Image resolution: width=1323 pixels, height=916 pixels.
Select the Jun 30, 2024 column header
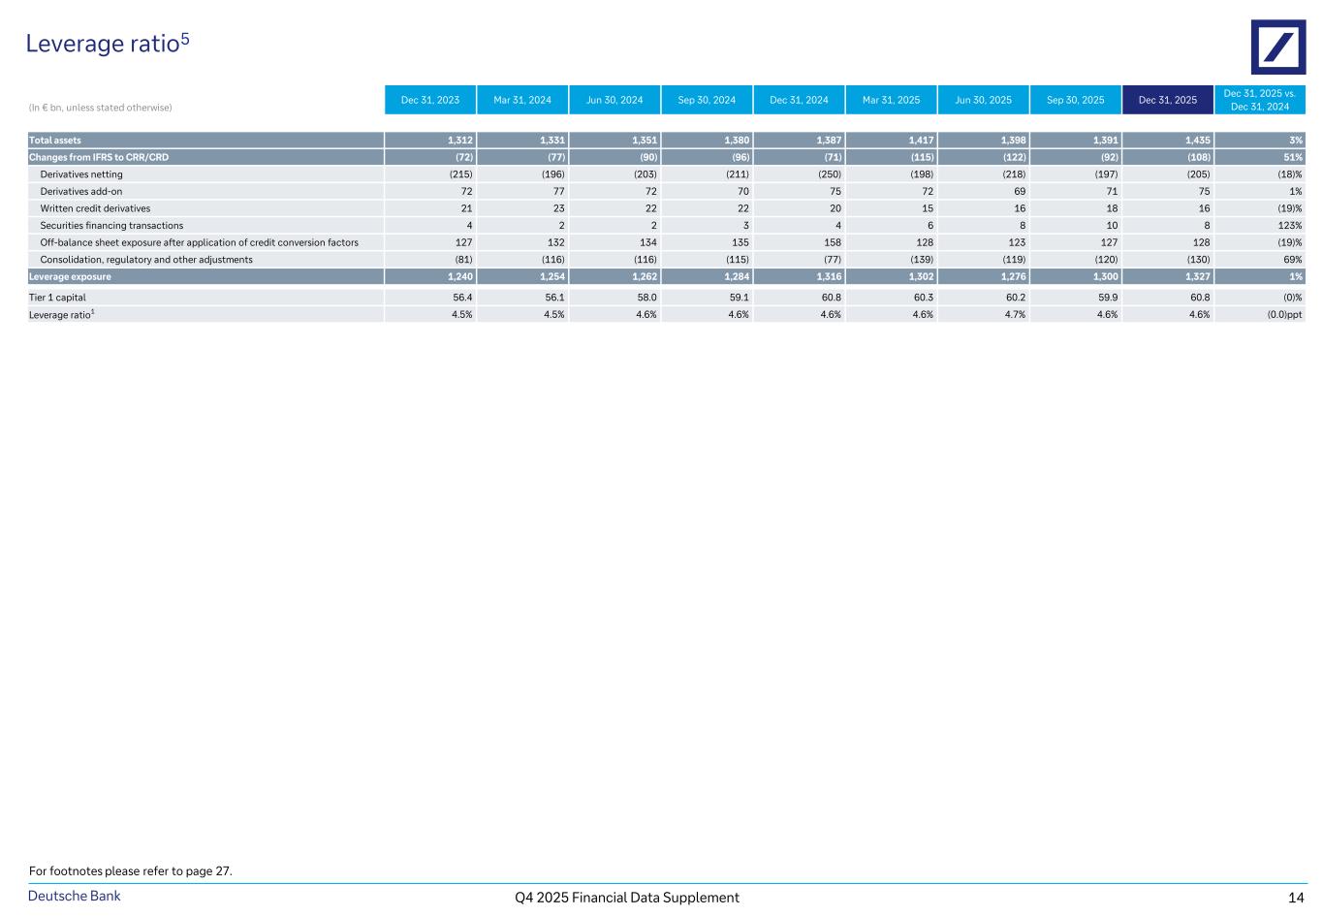[614, 100]
